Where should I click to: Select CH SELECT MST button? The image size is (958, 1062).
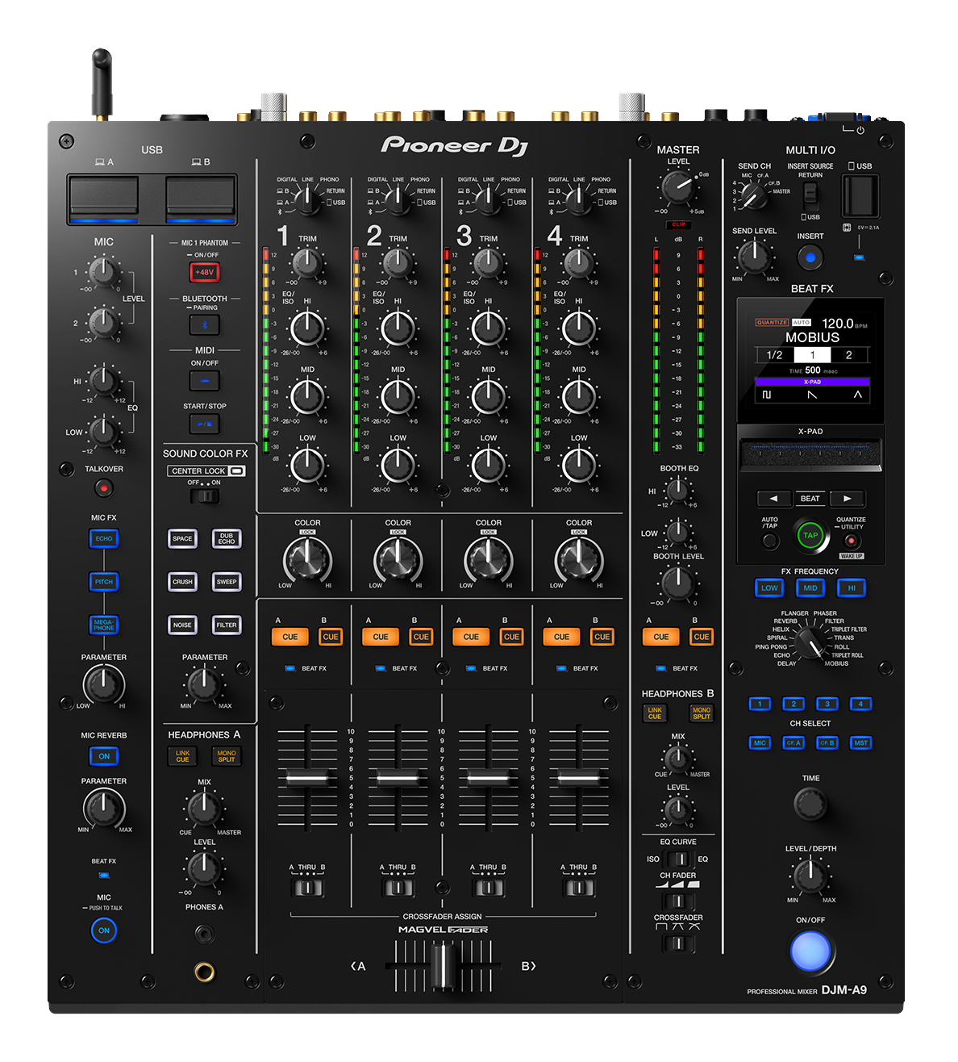point(861,742)
